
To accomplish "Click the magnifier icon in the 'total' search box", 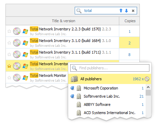I will tap(79, 11).
